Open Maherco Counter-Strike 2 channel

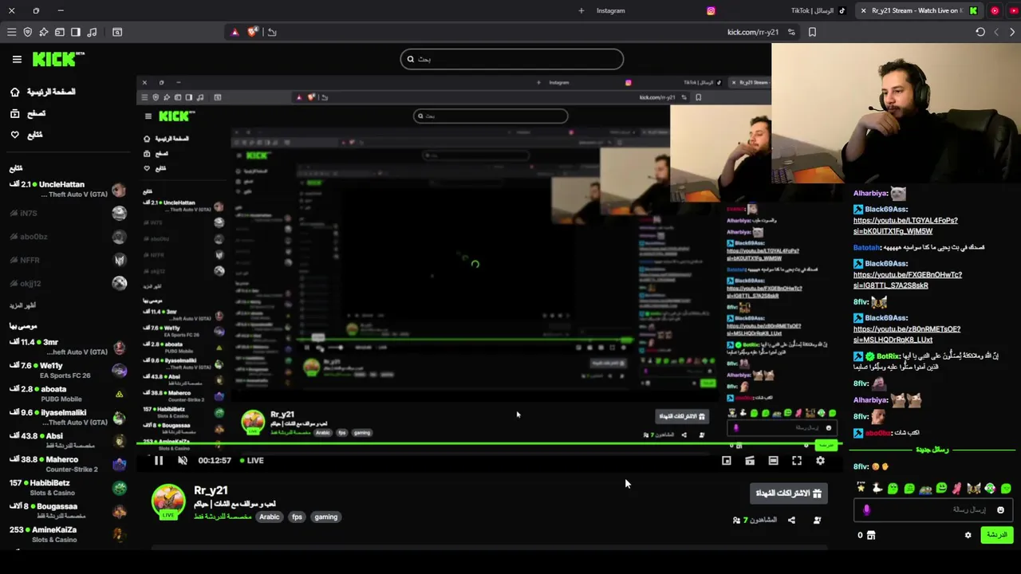(x=67, y=464)
